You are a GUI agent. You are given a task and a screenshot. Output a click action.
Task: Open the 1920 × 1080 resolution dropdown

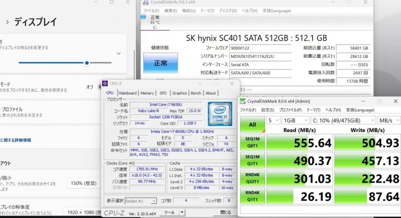tap(82, 212)
